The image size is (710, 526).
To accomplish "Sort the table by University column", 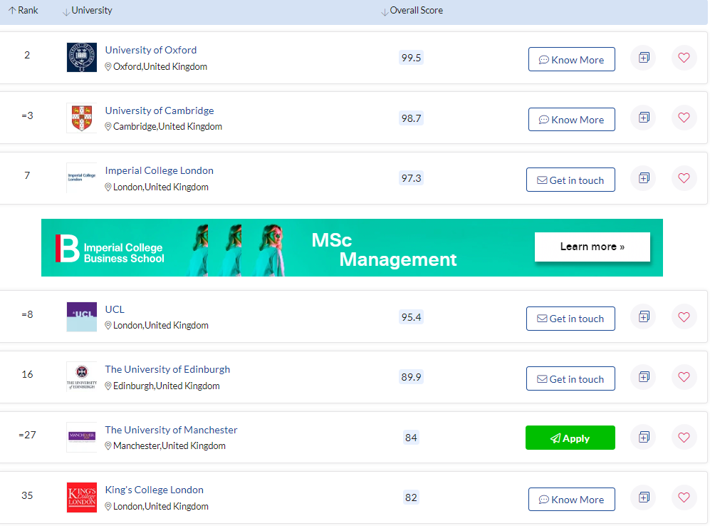I will coord(87,11).
